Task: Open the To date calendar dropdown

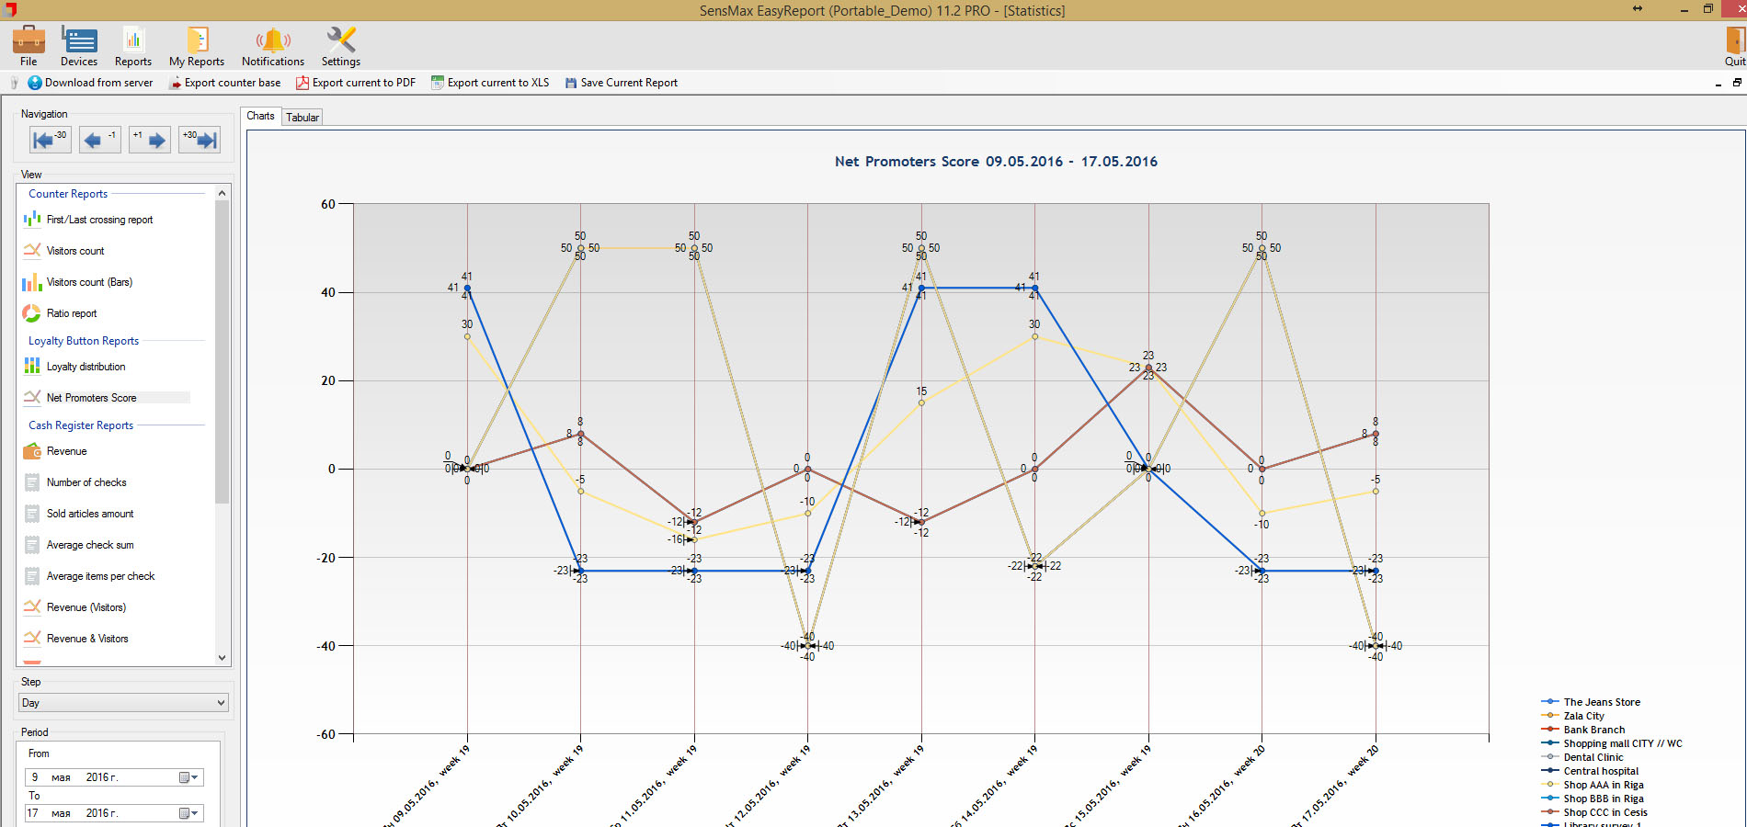Action: tap(188, 813)
